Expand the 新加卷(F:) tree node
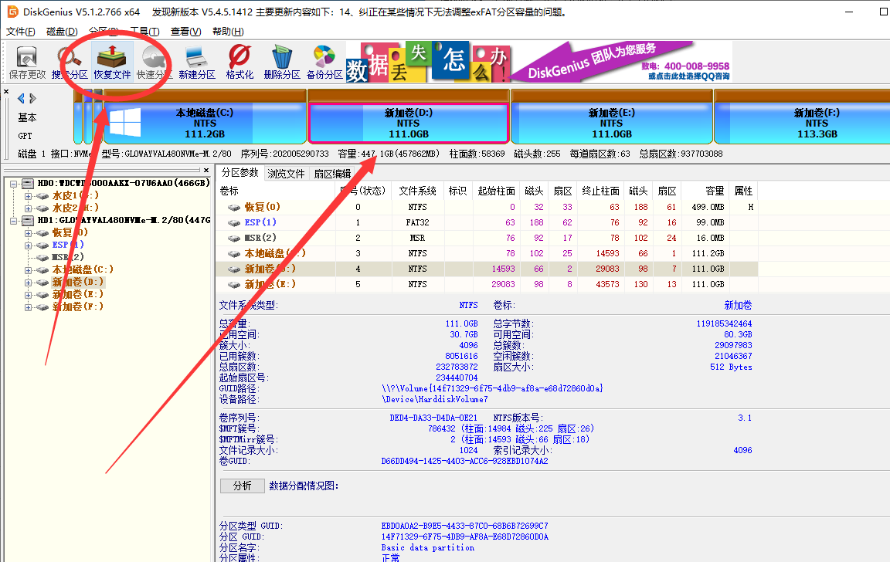Image resolution: width=890 pixels, height=562 pixels. pos(28,307)
